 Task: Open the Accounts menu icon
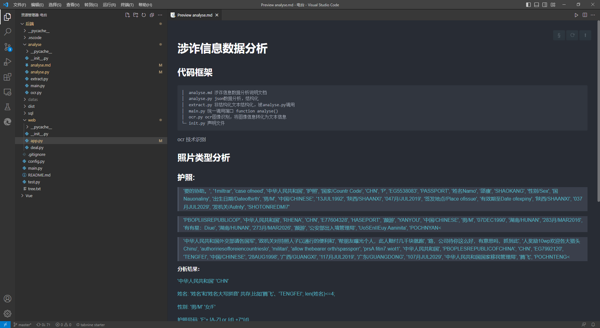point(7,299)
